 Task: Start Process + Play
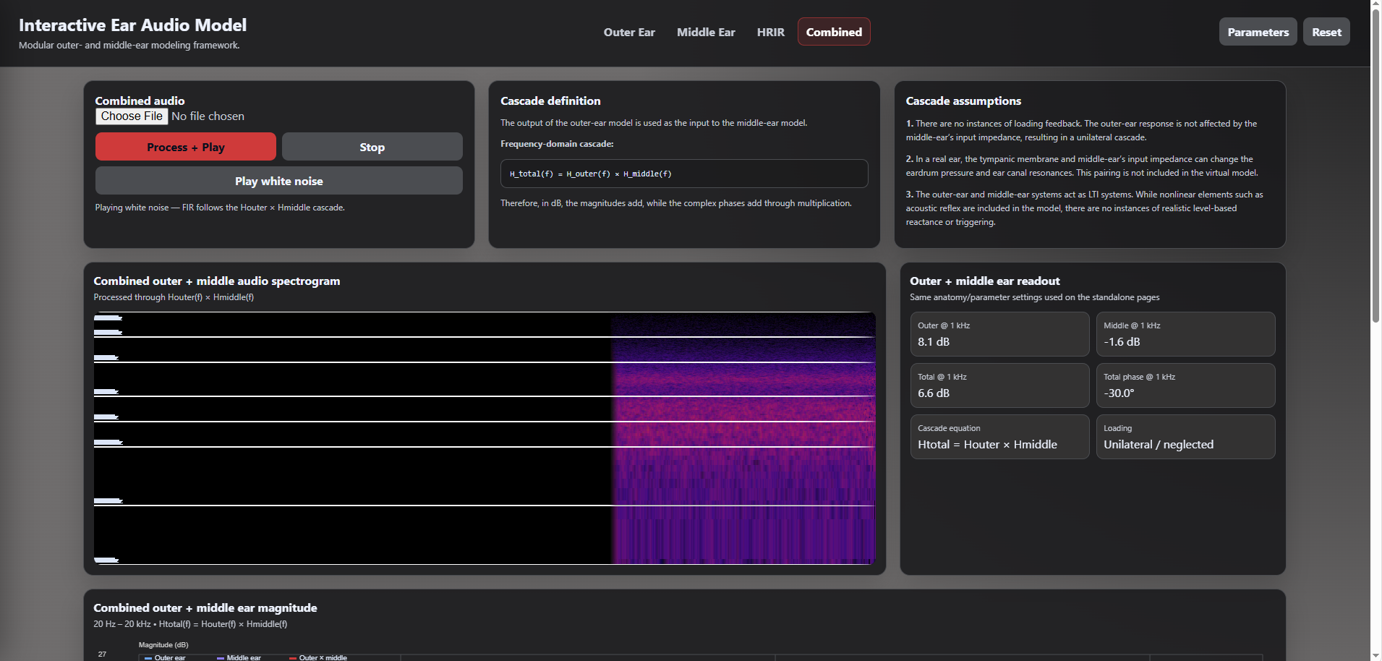click(186, 147)
